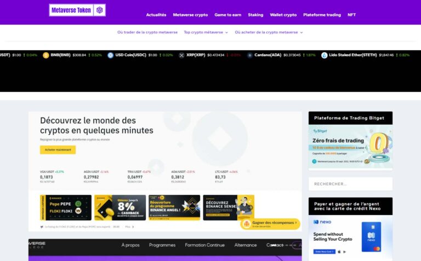Screen dimensions: 421x261
Task: Expand the Top crypto métaverse dropdown
Action: click(x=206, y=32)
